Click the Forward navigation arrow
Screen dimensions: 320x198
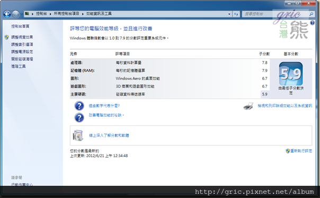click(x=15, y=14)
